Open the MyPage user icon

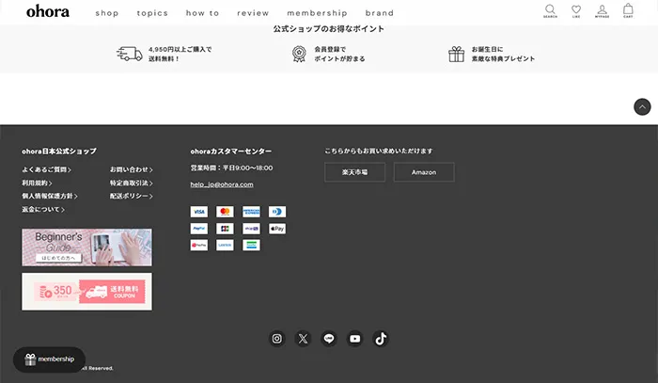[x=602, y=10]
